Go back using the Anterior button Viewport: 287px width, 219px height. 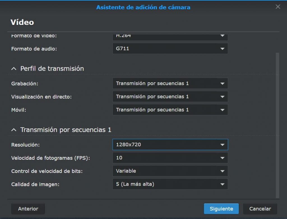28,209
